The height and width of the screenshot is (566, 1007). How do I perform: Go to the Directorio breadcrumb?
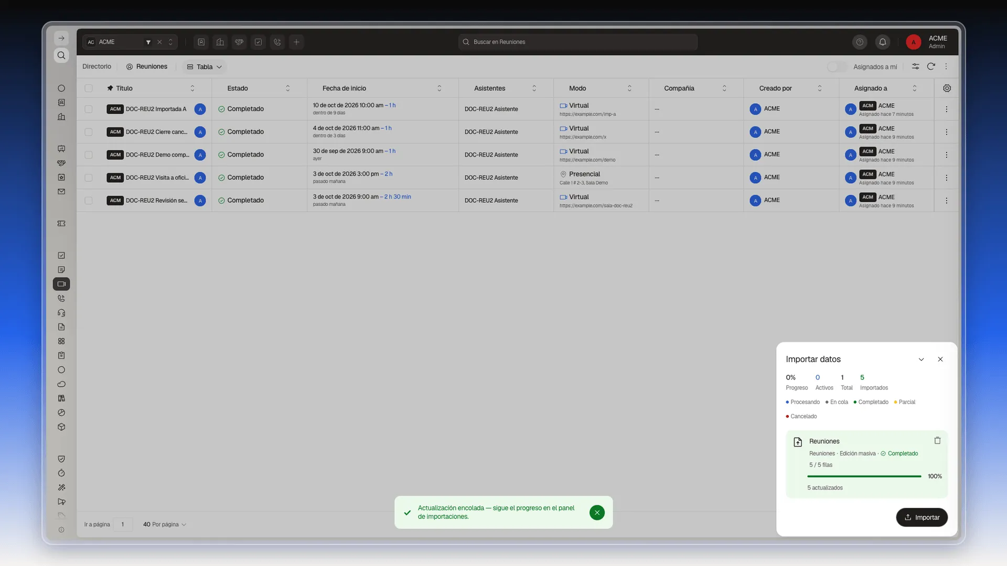click(x=97, y=67)
